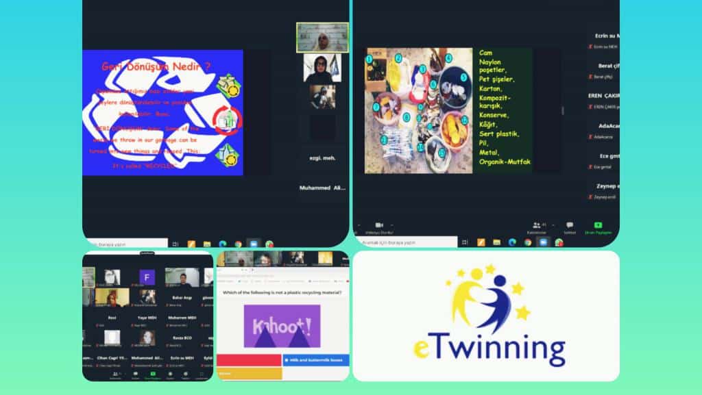This screenshot has height=395, width=702.
Task: Click the Chrome icon with red badge on left taskbar
Action: 269,244
